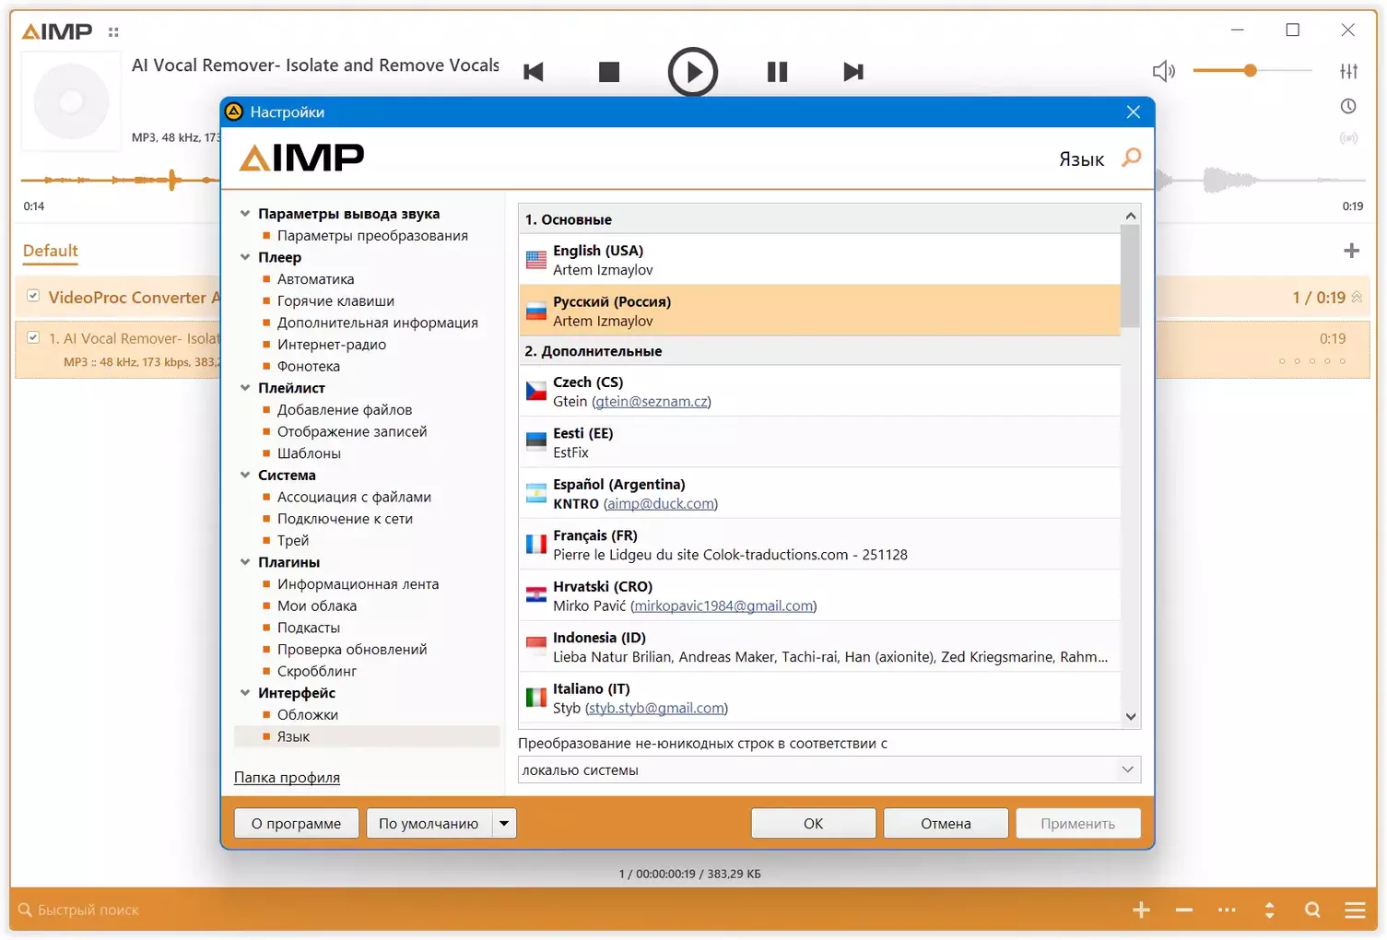Toggle VideoProc Converter group checkbox
The height and width of the screenshot is (940, 1387).
pyautogui.click(x=33, y=296)
